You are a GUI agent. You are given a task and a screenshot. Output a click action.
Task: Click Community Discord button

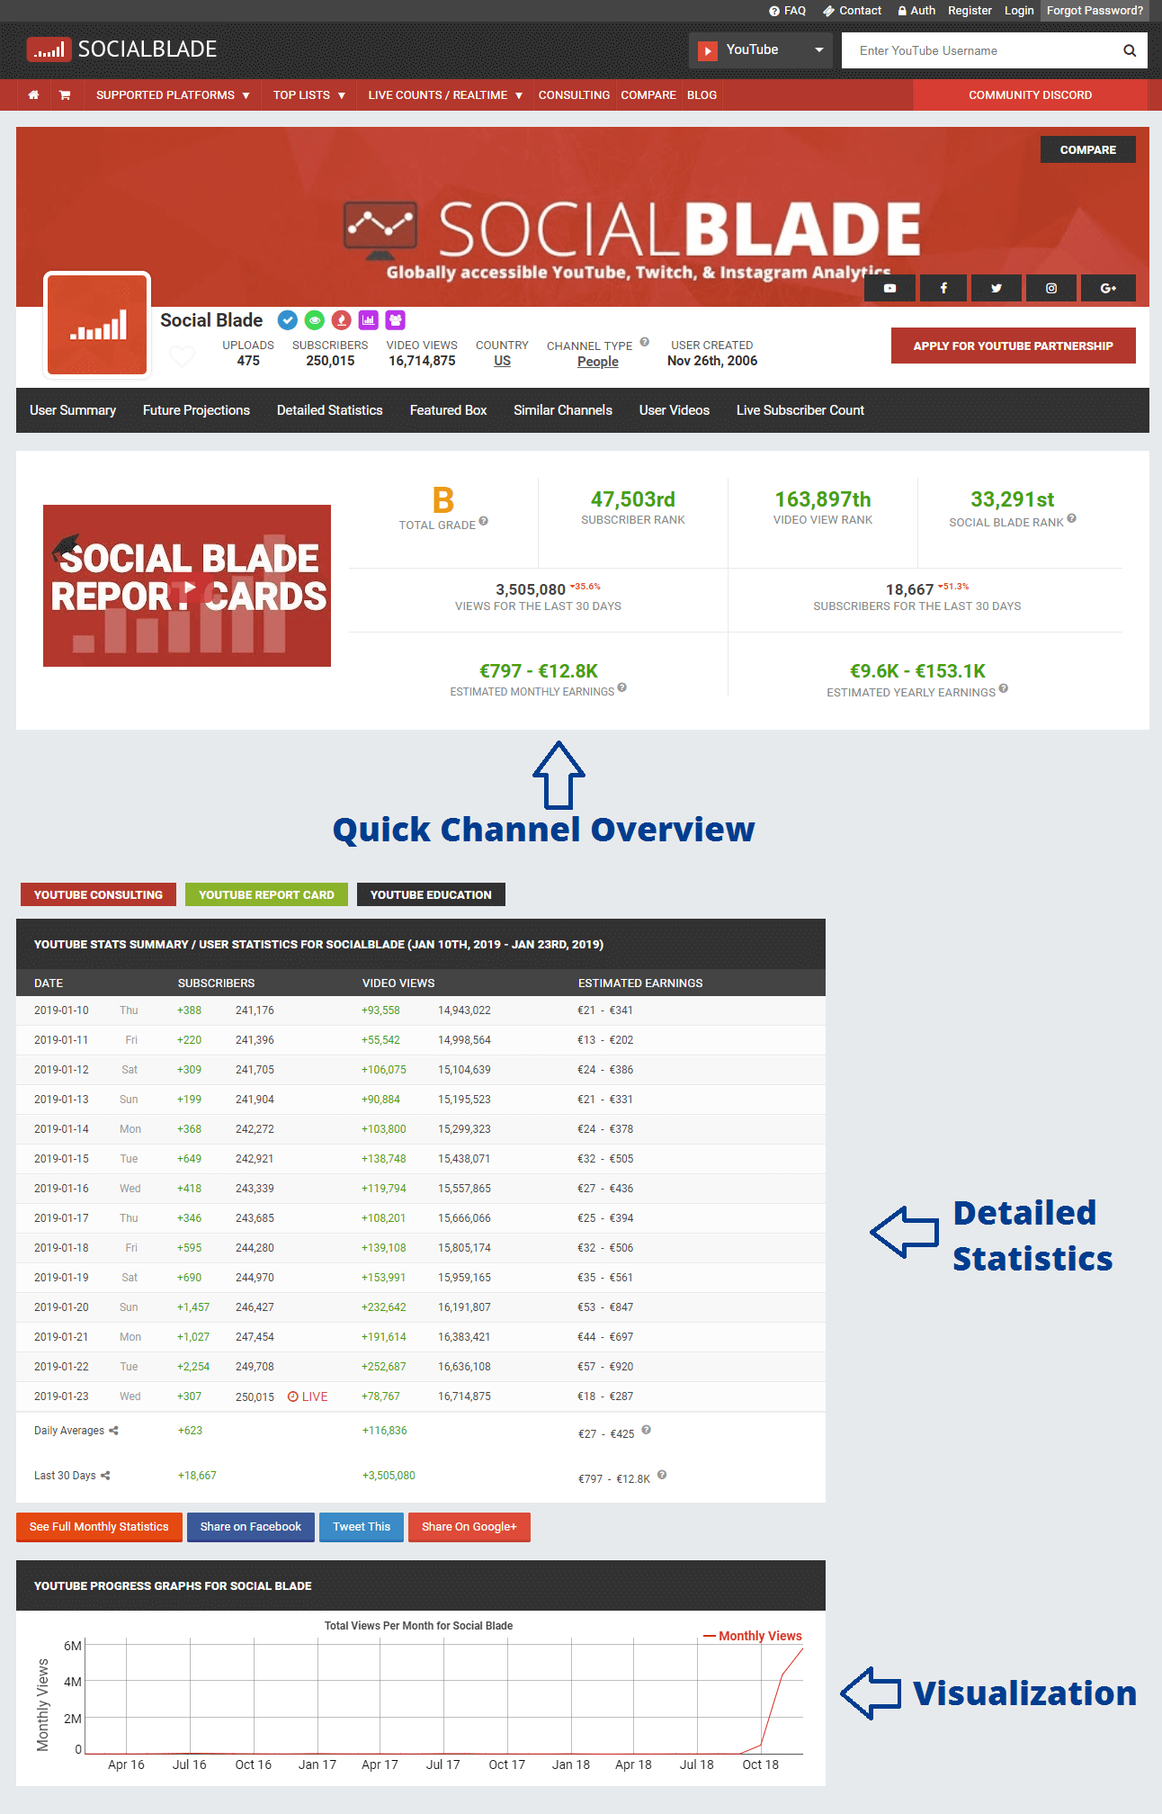(1031, 94)
